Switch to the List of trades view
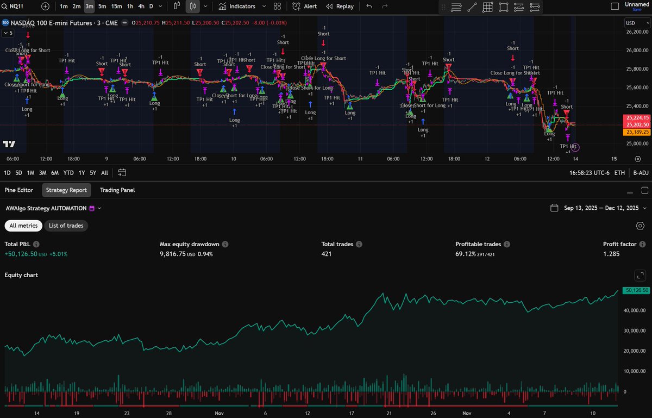 (65, 226)
